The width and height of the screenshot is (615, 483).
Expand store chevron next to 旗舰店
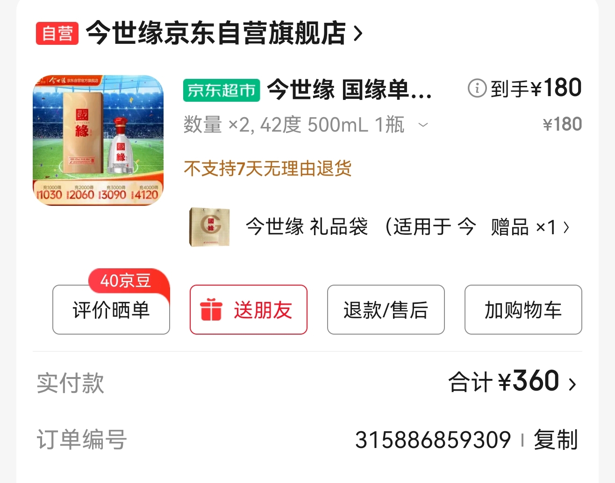tap(358, 34)
